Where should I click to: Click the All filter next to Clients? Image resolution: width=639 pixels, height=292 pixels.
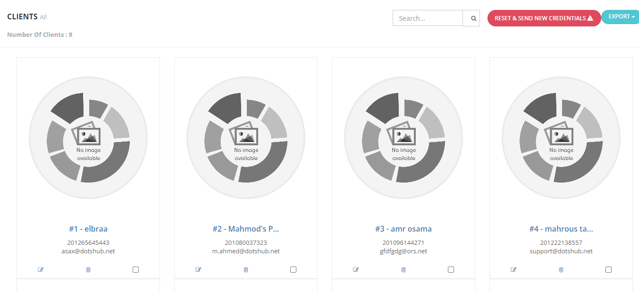43,17
